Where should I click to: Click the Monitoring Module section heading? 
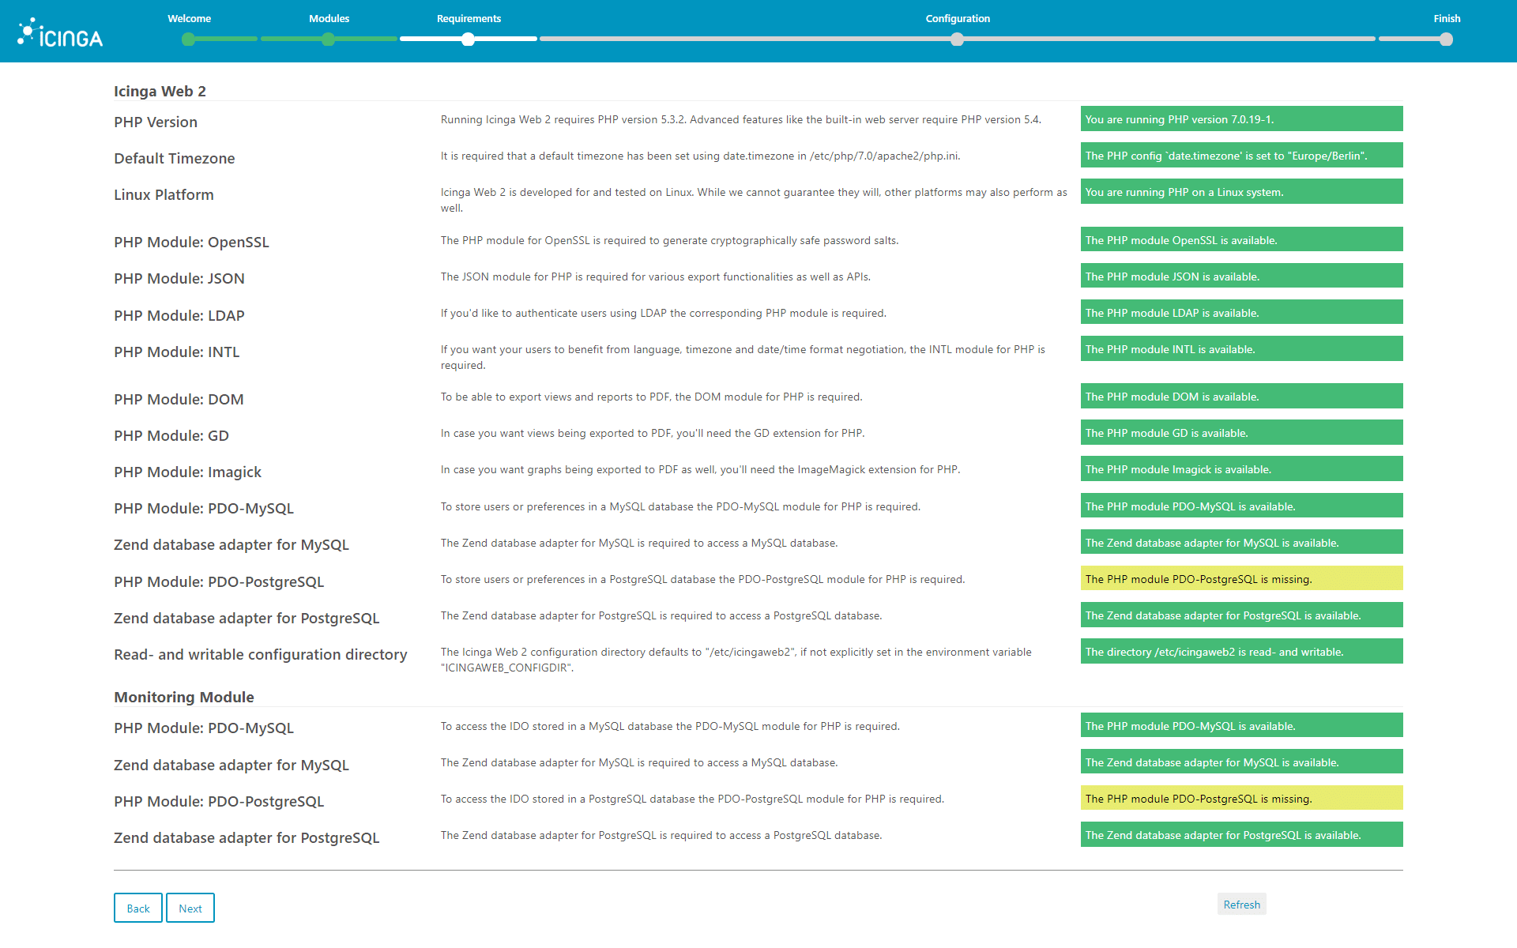[x=184, y=697]
